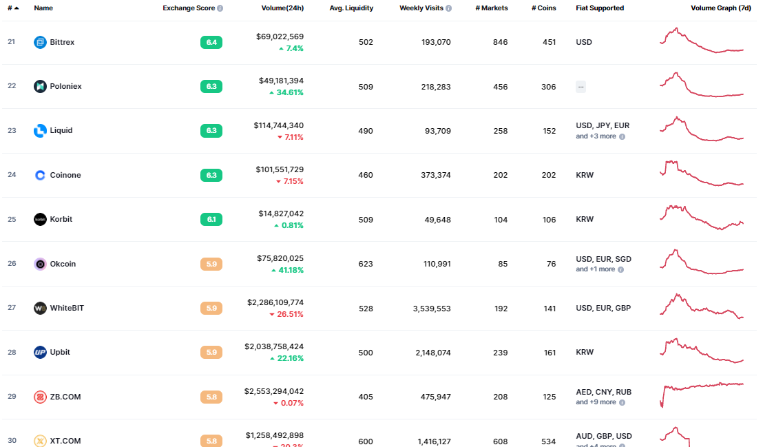Sort table by Avg. Liquidity header
Screen dimensions: 774x447
[351, 8]
